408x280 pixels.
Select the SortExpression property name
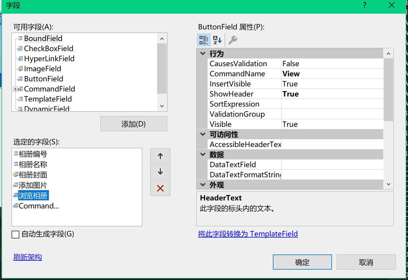pyautogui.click(x=235, y=104)
